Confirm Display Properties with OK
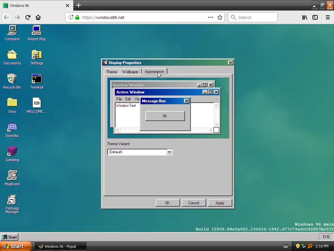Viewport: 334px width, 251px height. (168, 203)
